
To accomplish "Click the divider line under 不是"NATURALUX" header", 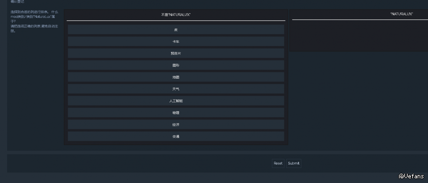I will click(176, 21).
